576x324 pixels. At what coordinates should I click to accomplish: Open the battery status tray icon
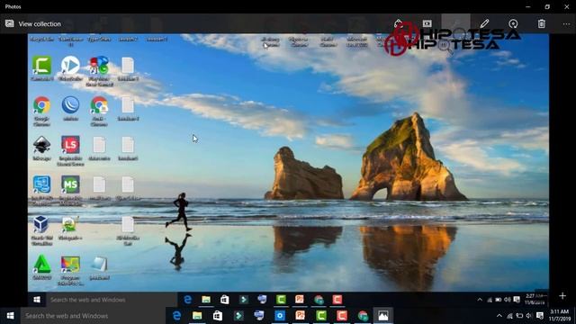[x=519, y=316]
